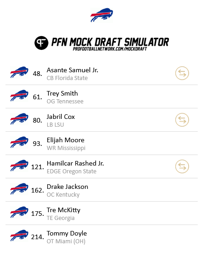
Task: Select player name Drake Jackson
Action: [67, 187]
